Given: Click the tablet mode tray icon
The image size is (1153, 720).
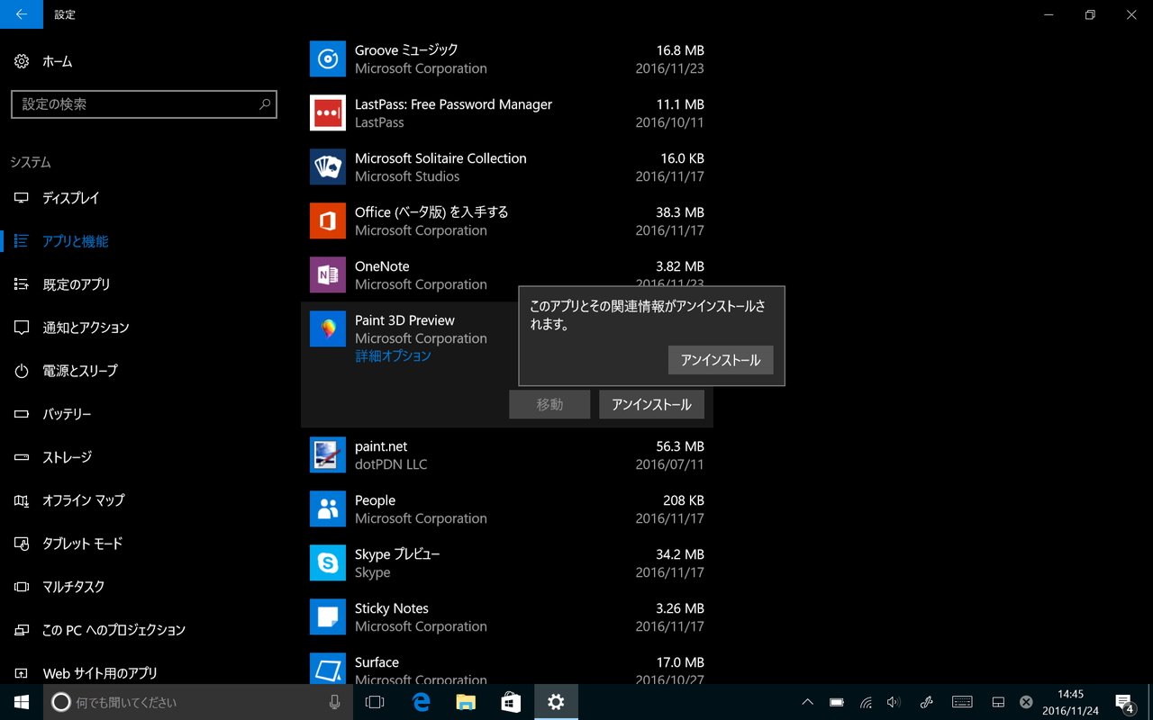Looking at the screenshot, I should tap(998, 702).
